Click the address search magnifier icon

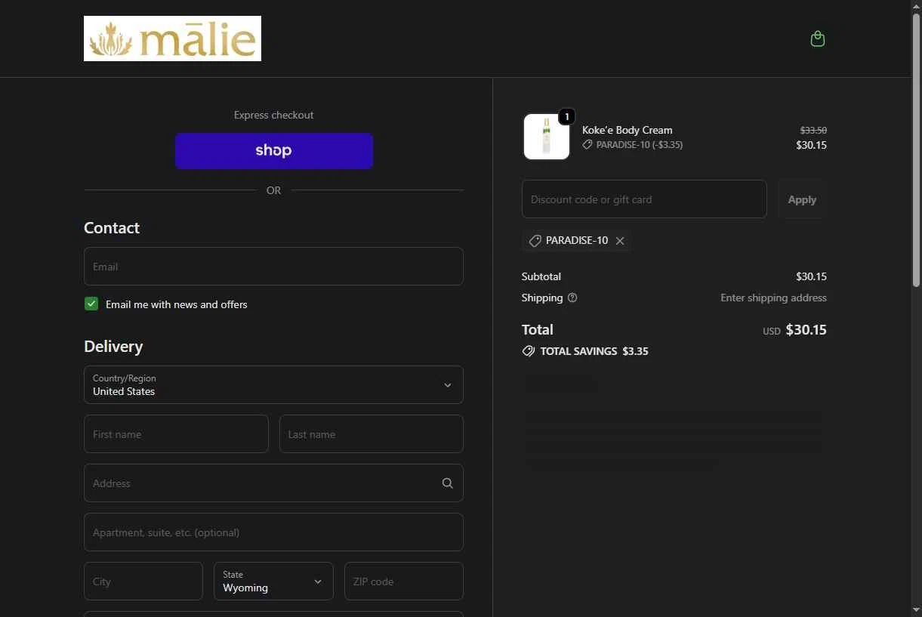(448, 483)
